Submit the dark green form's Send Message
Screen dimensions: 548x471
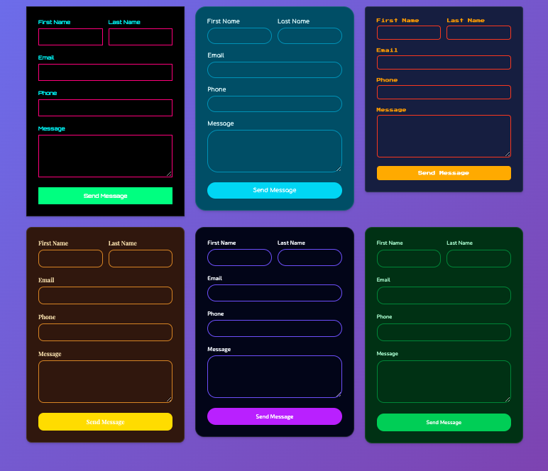444,423
